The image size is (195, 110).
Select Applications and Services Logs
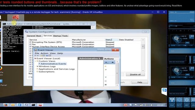57,69
